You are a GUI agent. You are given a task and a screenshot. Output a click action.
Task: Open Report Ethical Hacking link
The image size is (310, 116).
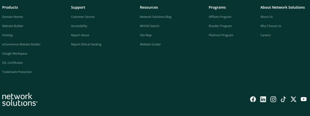pyautogui.click(x=86, y=44)
